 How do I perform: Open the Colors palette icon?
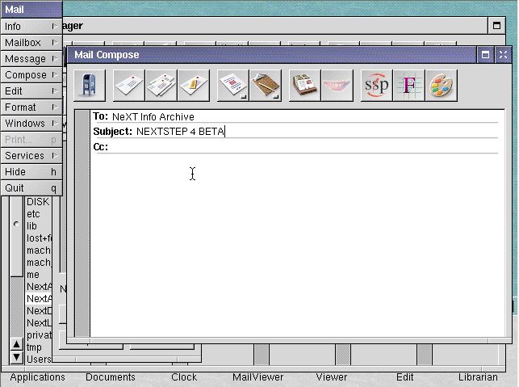(442, 85)
